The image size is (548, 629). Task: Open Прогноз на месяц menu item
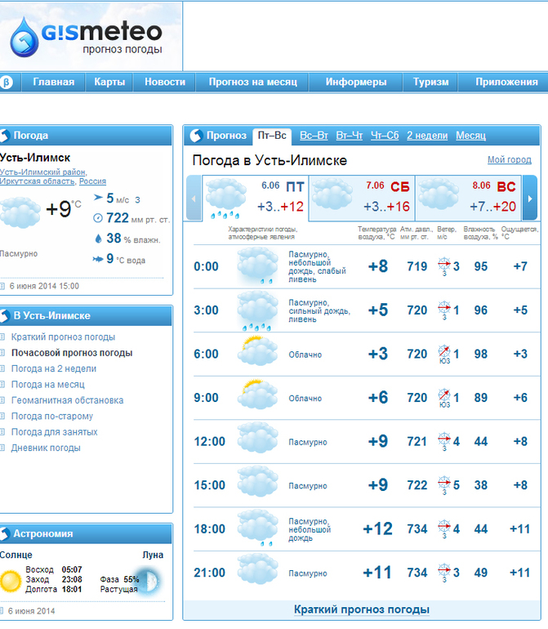(252, 82)
